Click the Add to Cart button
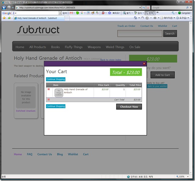 point(163,75)
